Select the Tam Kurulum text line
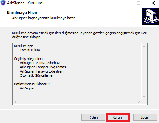 pos(30,50)
